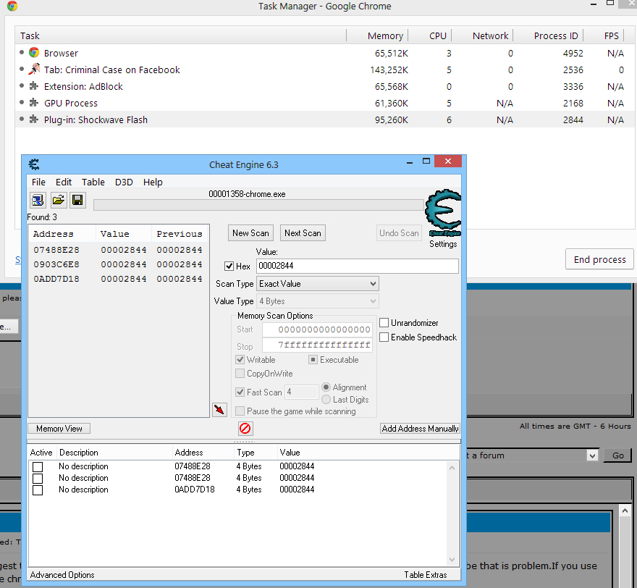Click the open file folder icon
Screen dimensions: 637x588
58,201
